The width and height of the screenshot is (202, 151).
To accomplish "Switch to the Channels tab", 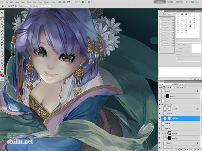I will (168, 11).
